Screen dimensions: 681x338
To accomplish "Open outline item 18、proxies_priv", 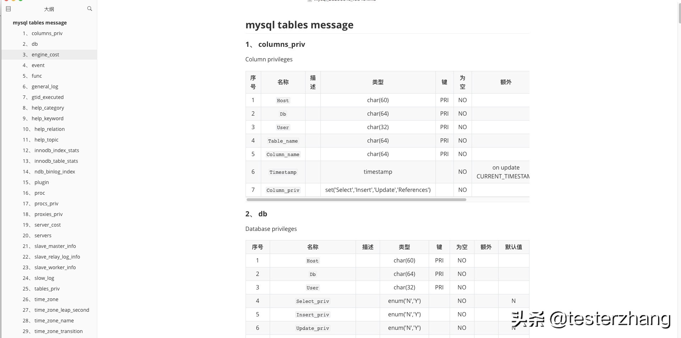I will 43,214.
